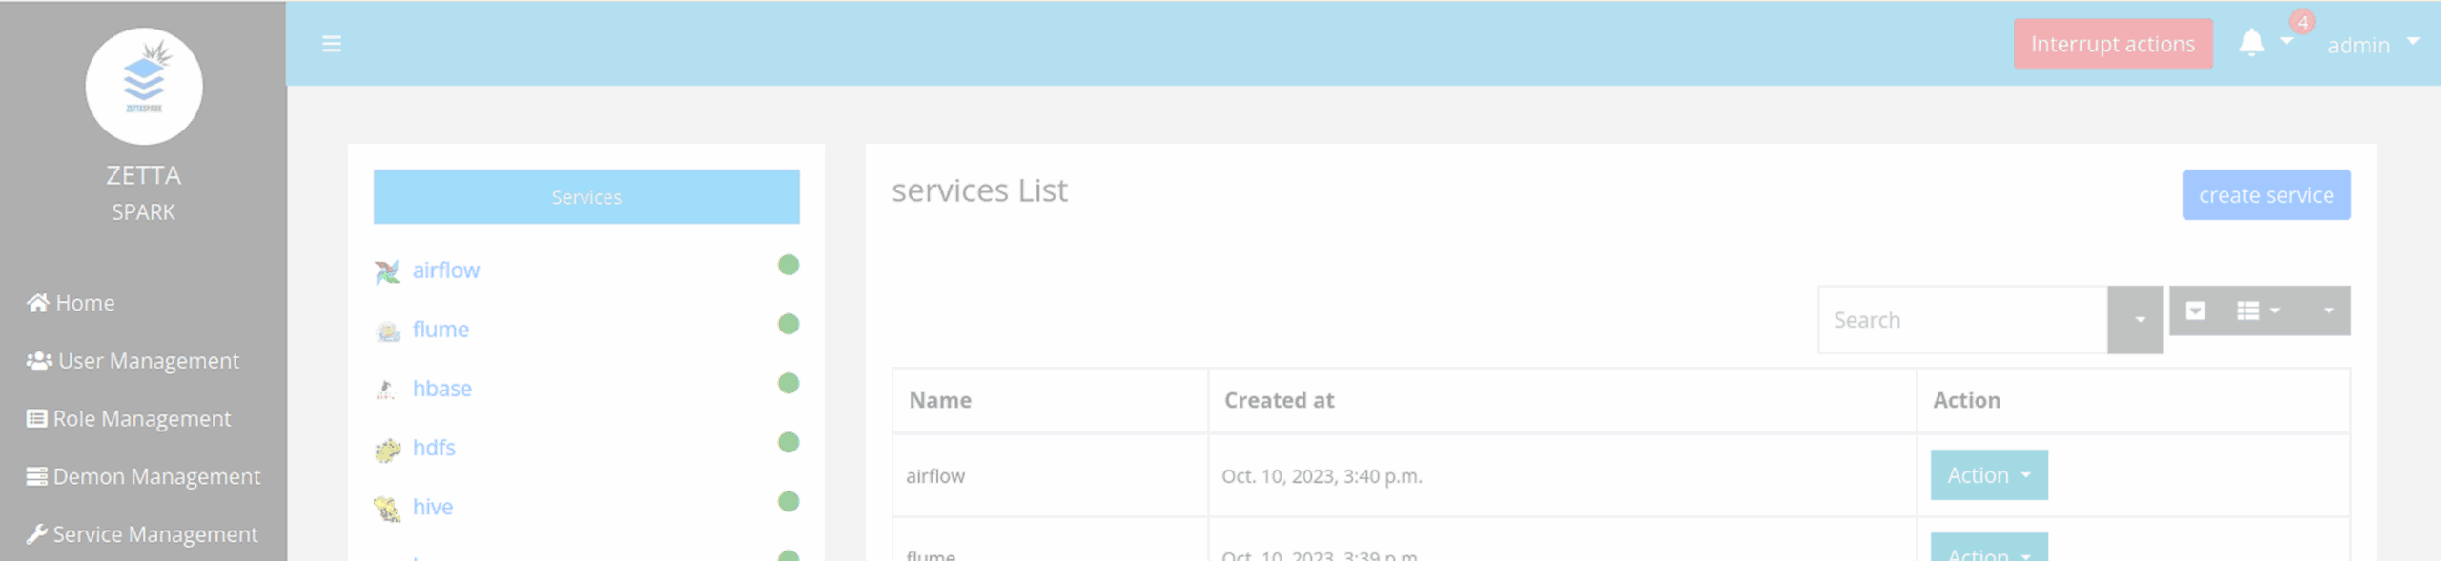
Task: Click the flume service icon
Action: click(x=387, y=331)
